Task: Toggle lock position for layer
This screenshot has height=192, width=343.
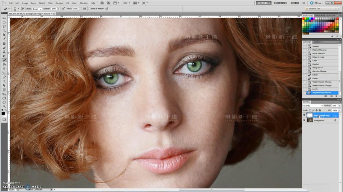Action: pyautogui.click(x=317, y=110)
